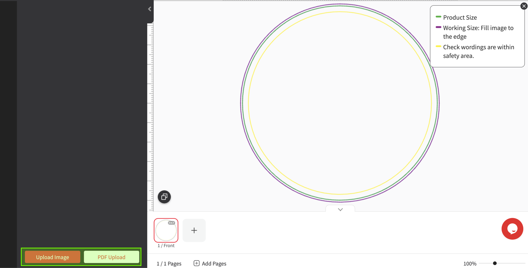Click the PDF Upload button

pyautogui.click(x=111, y=257)
